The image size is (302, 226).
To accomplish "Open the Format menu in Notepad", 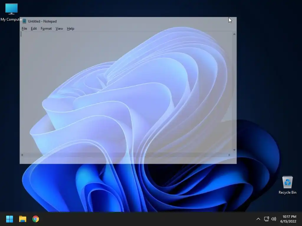I will (x=46, y=29).
